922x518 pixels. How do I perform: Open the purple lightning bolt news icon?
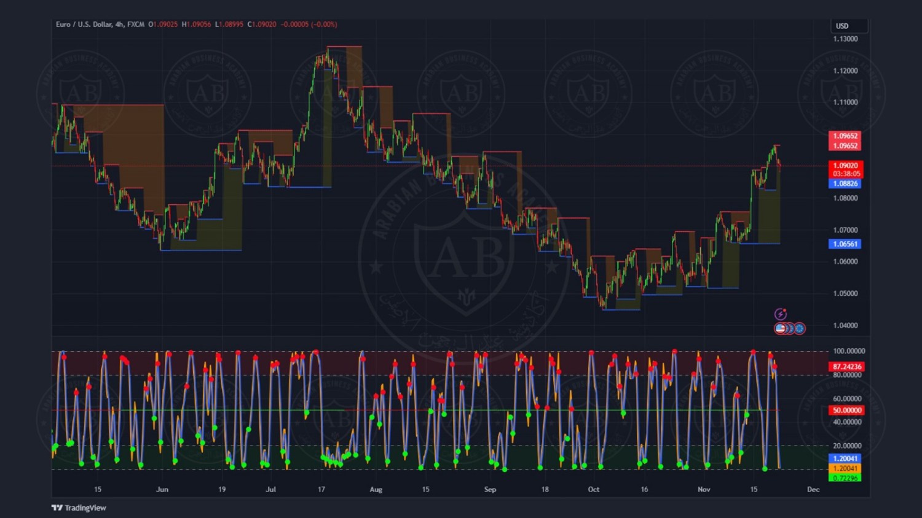click(780, 314)
